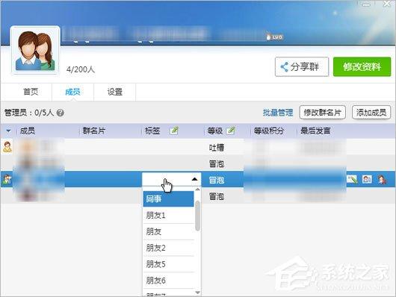Close the group window
This screenshot has height=297, width=396.
pyautogui.click(x=387, y=4)
